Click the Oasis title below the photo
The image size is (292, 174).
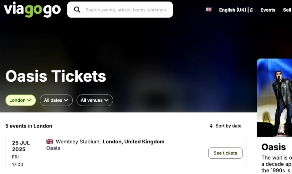(x=274, y=147)
